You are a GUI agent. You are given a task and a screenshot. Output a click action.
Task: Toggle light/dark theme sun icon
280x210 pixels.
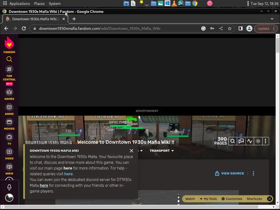(258, 141)
